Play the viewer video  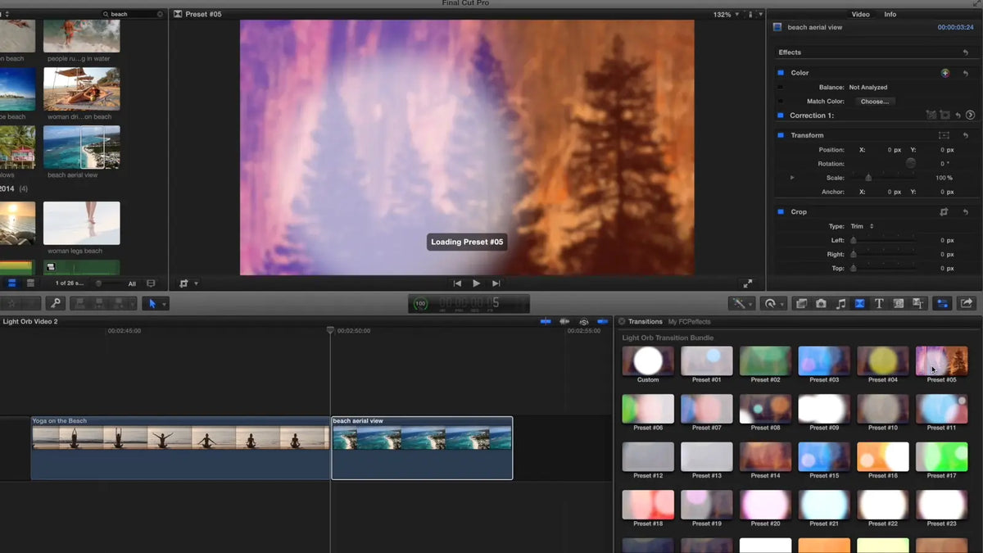click(477, 283)
